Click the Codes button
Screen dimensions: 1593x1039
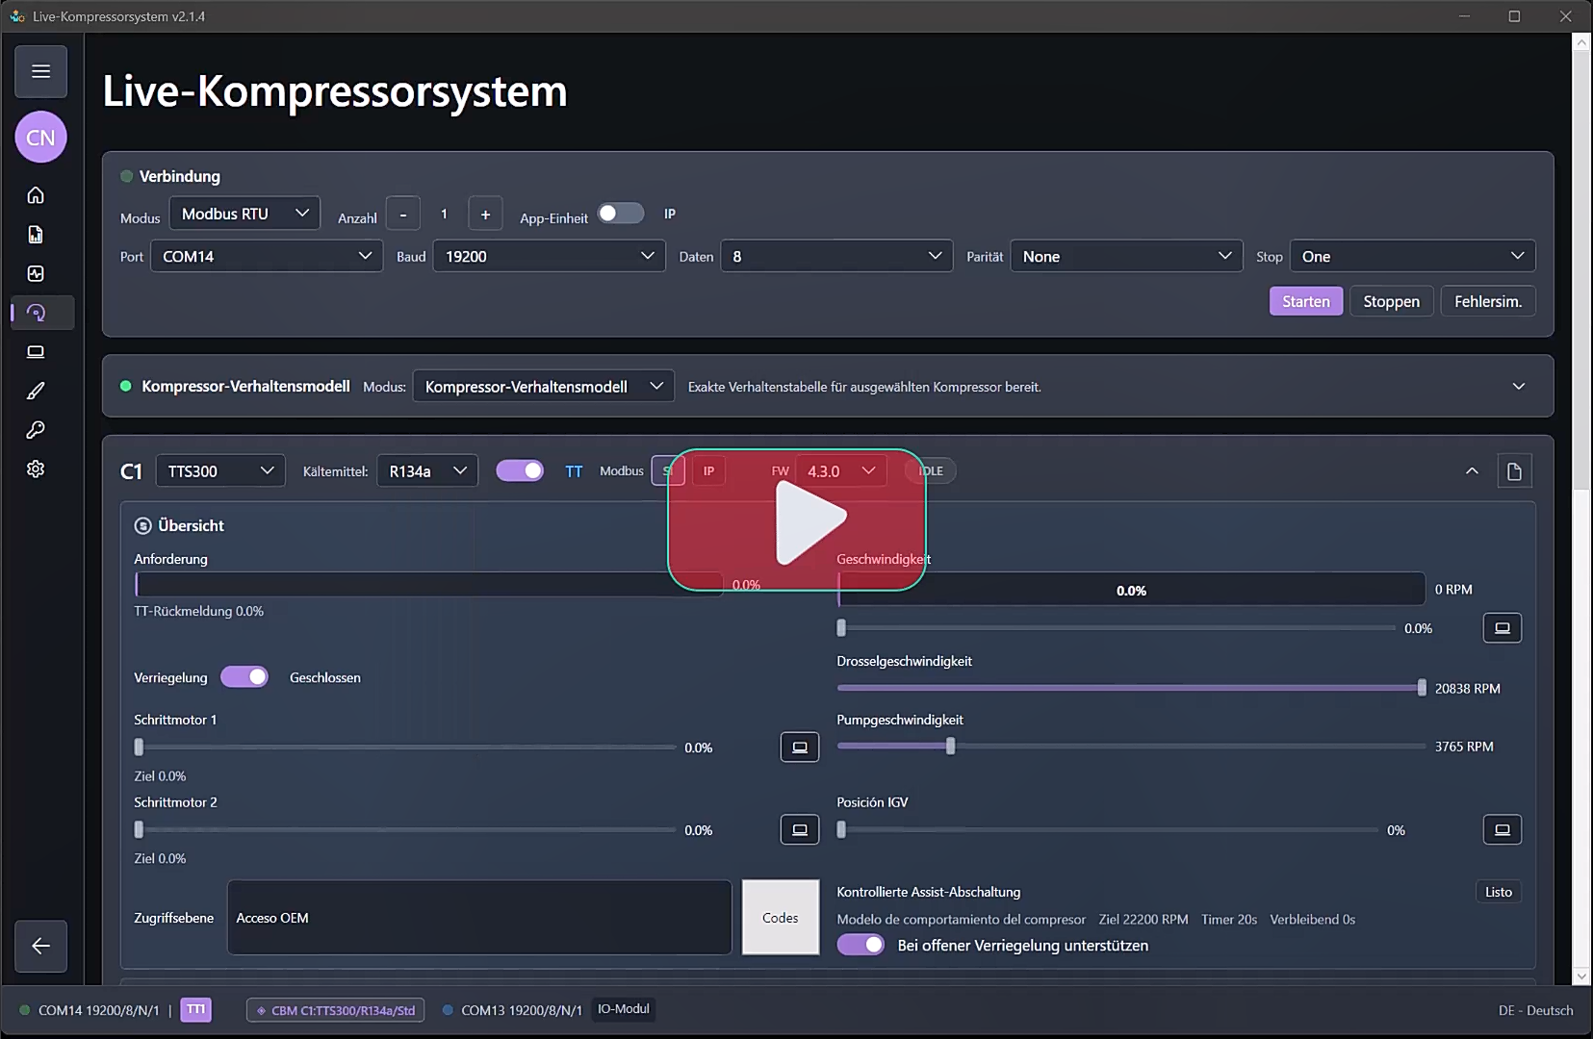[781, 918]
